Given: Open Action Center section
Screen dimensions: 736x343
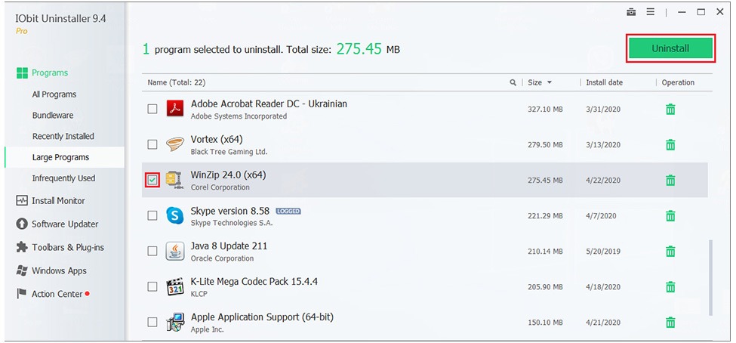Looking at the screenshot, I should click(x=57, y=294).
